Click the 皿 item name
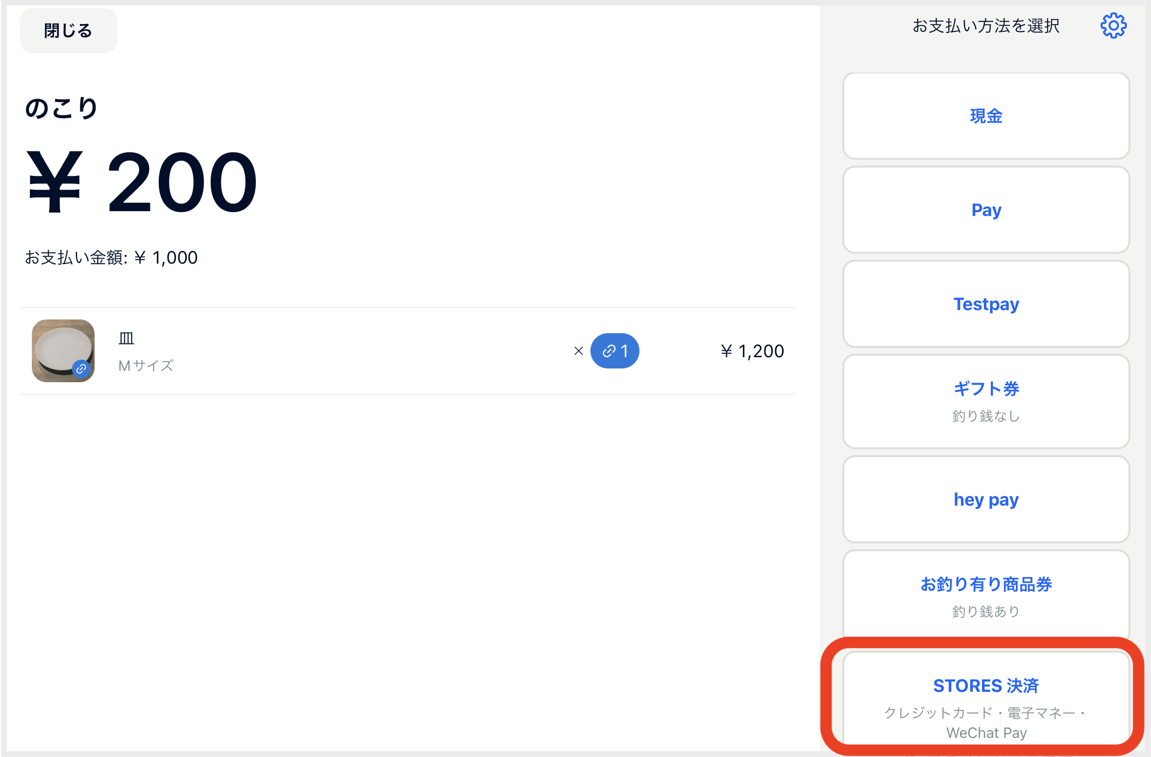 tap(126, 338)
